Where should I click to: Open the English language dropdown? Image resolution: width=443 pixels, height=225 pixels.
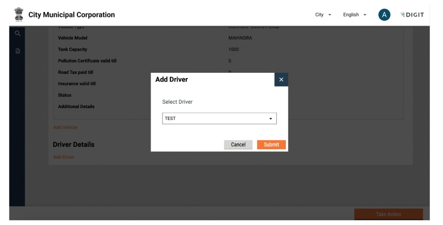coord(355,15)
